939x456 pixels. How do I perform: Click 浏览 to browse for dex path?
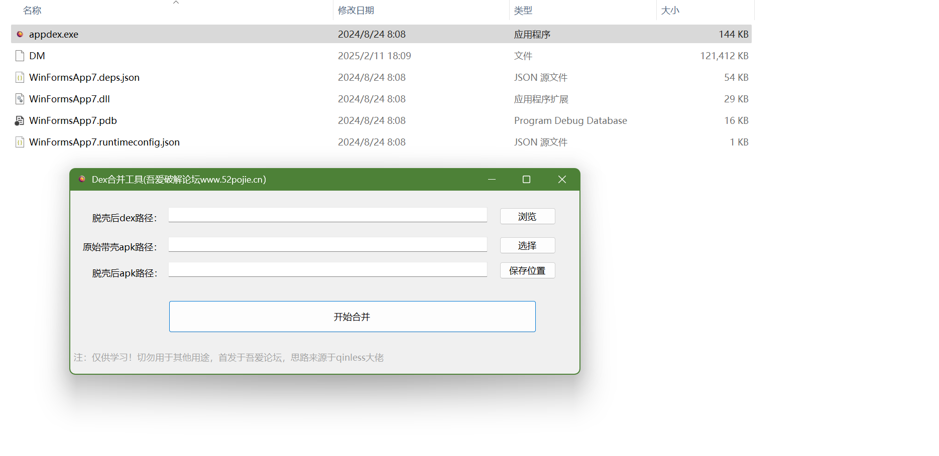[x=527, y=216]
